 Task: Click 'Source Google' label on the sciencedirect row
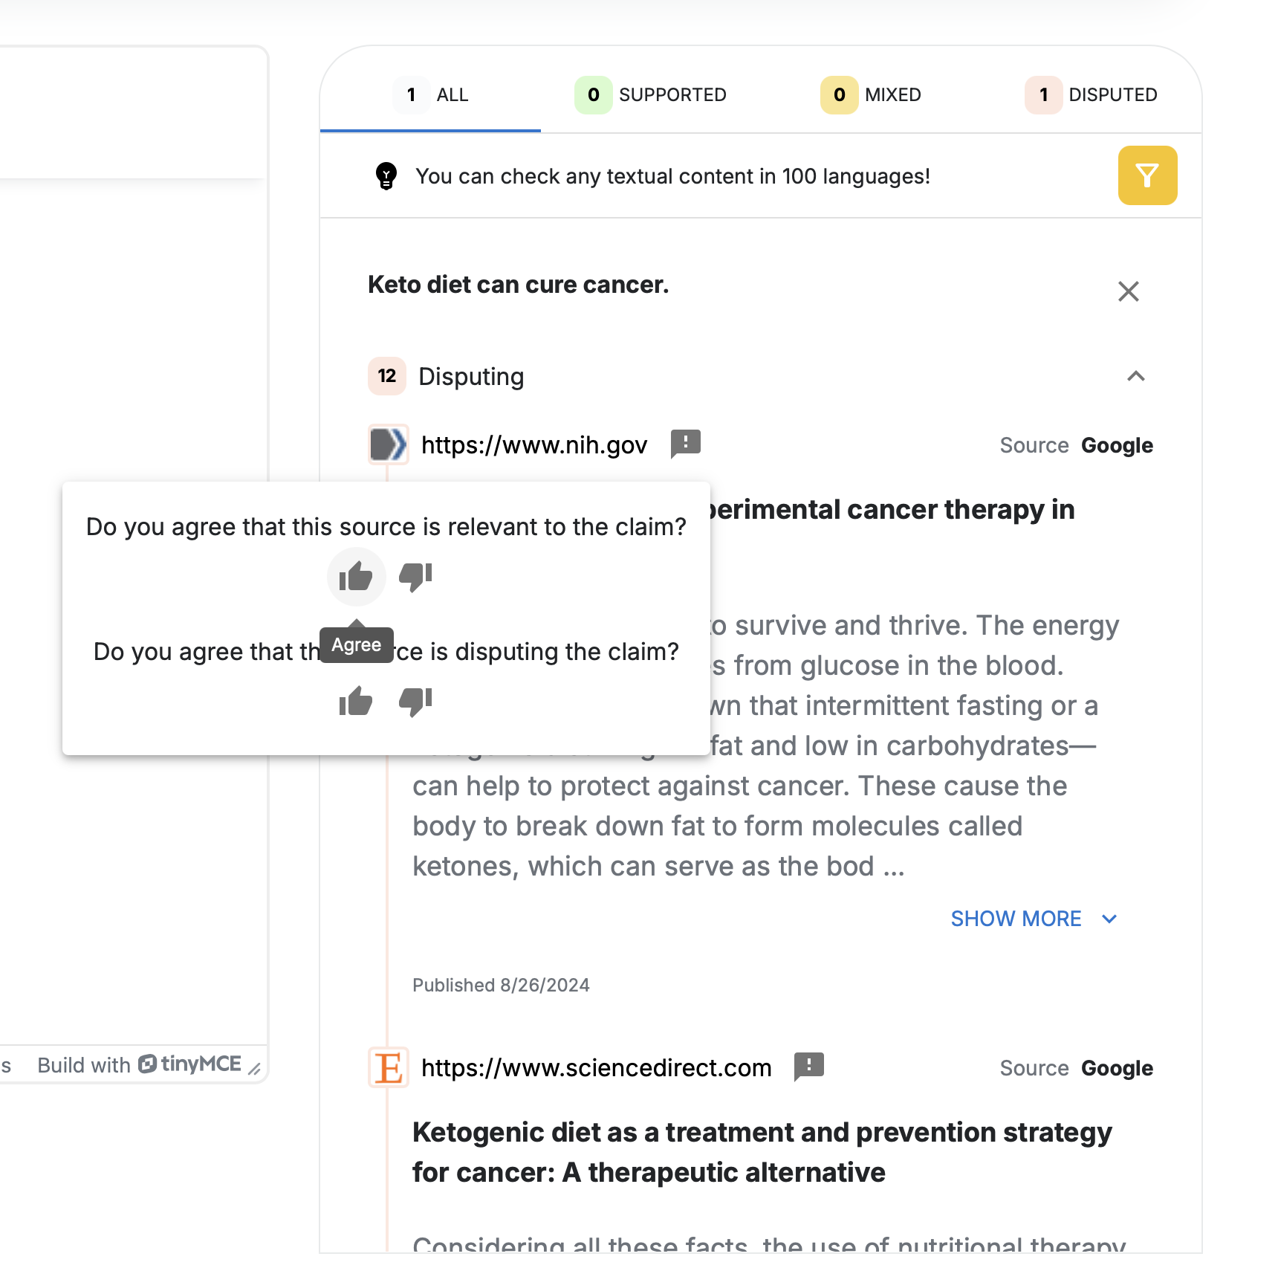click(x=1077, y=1068)
